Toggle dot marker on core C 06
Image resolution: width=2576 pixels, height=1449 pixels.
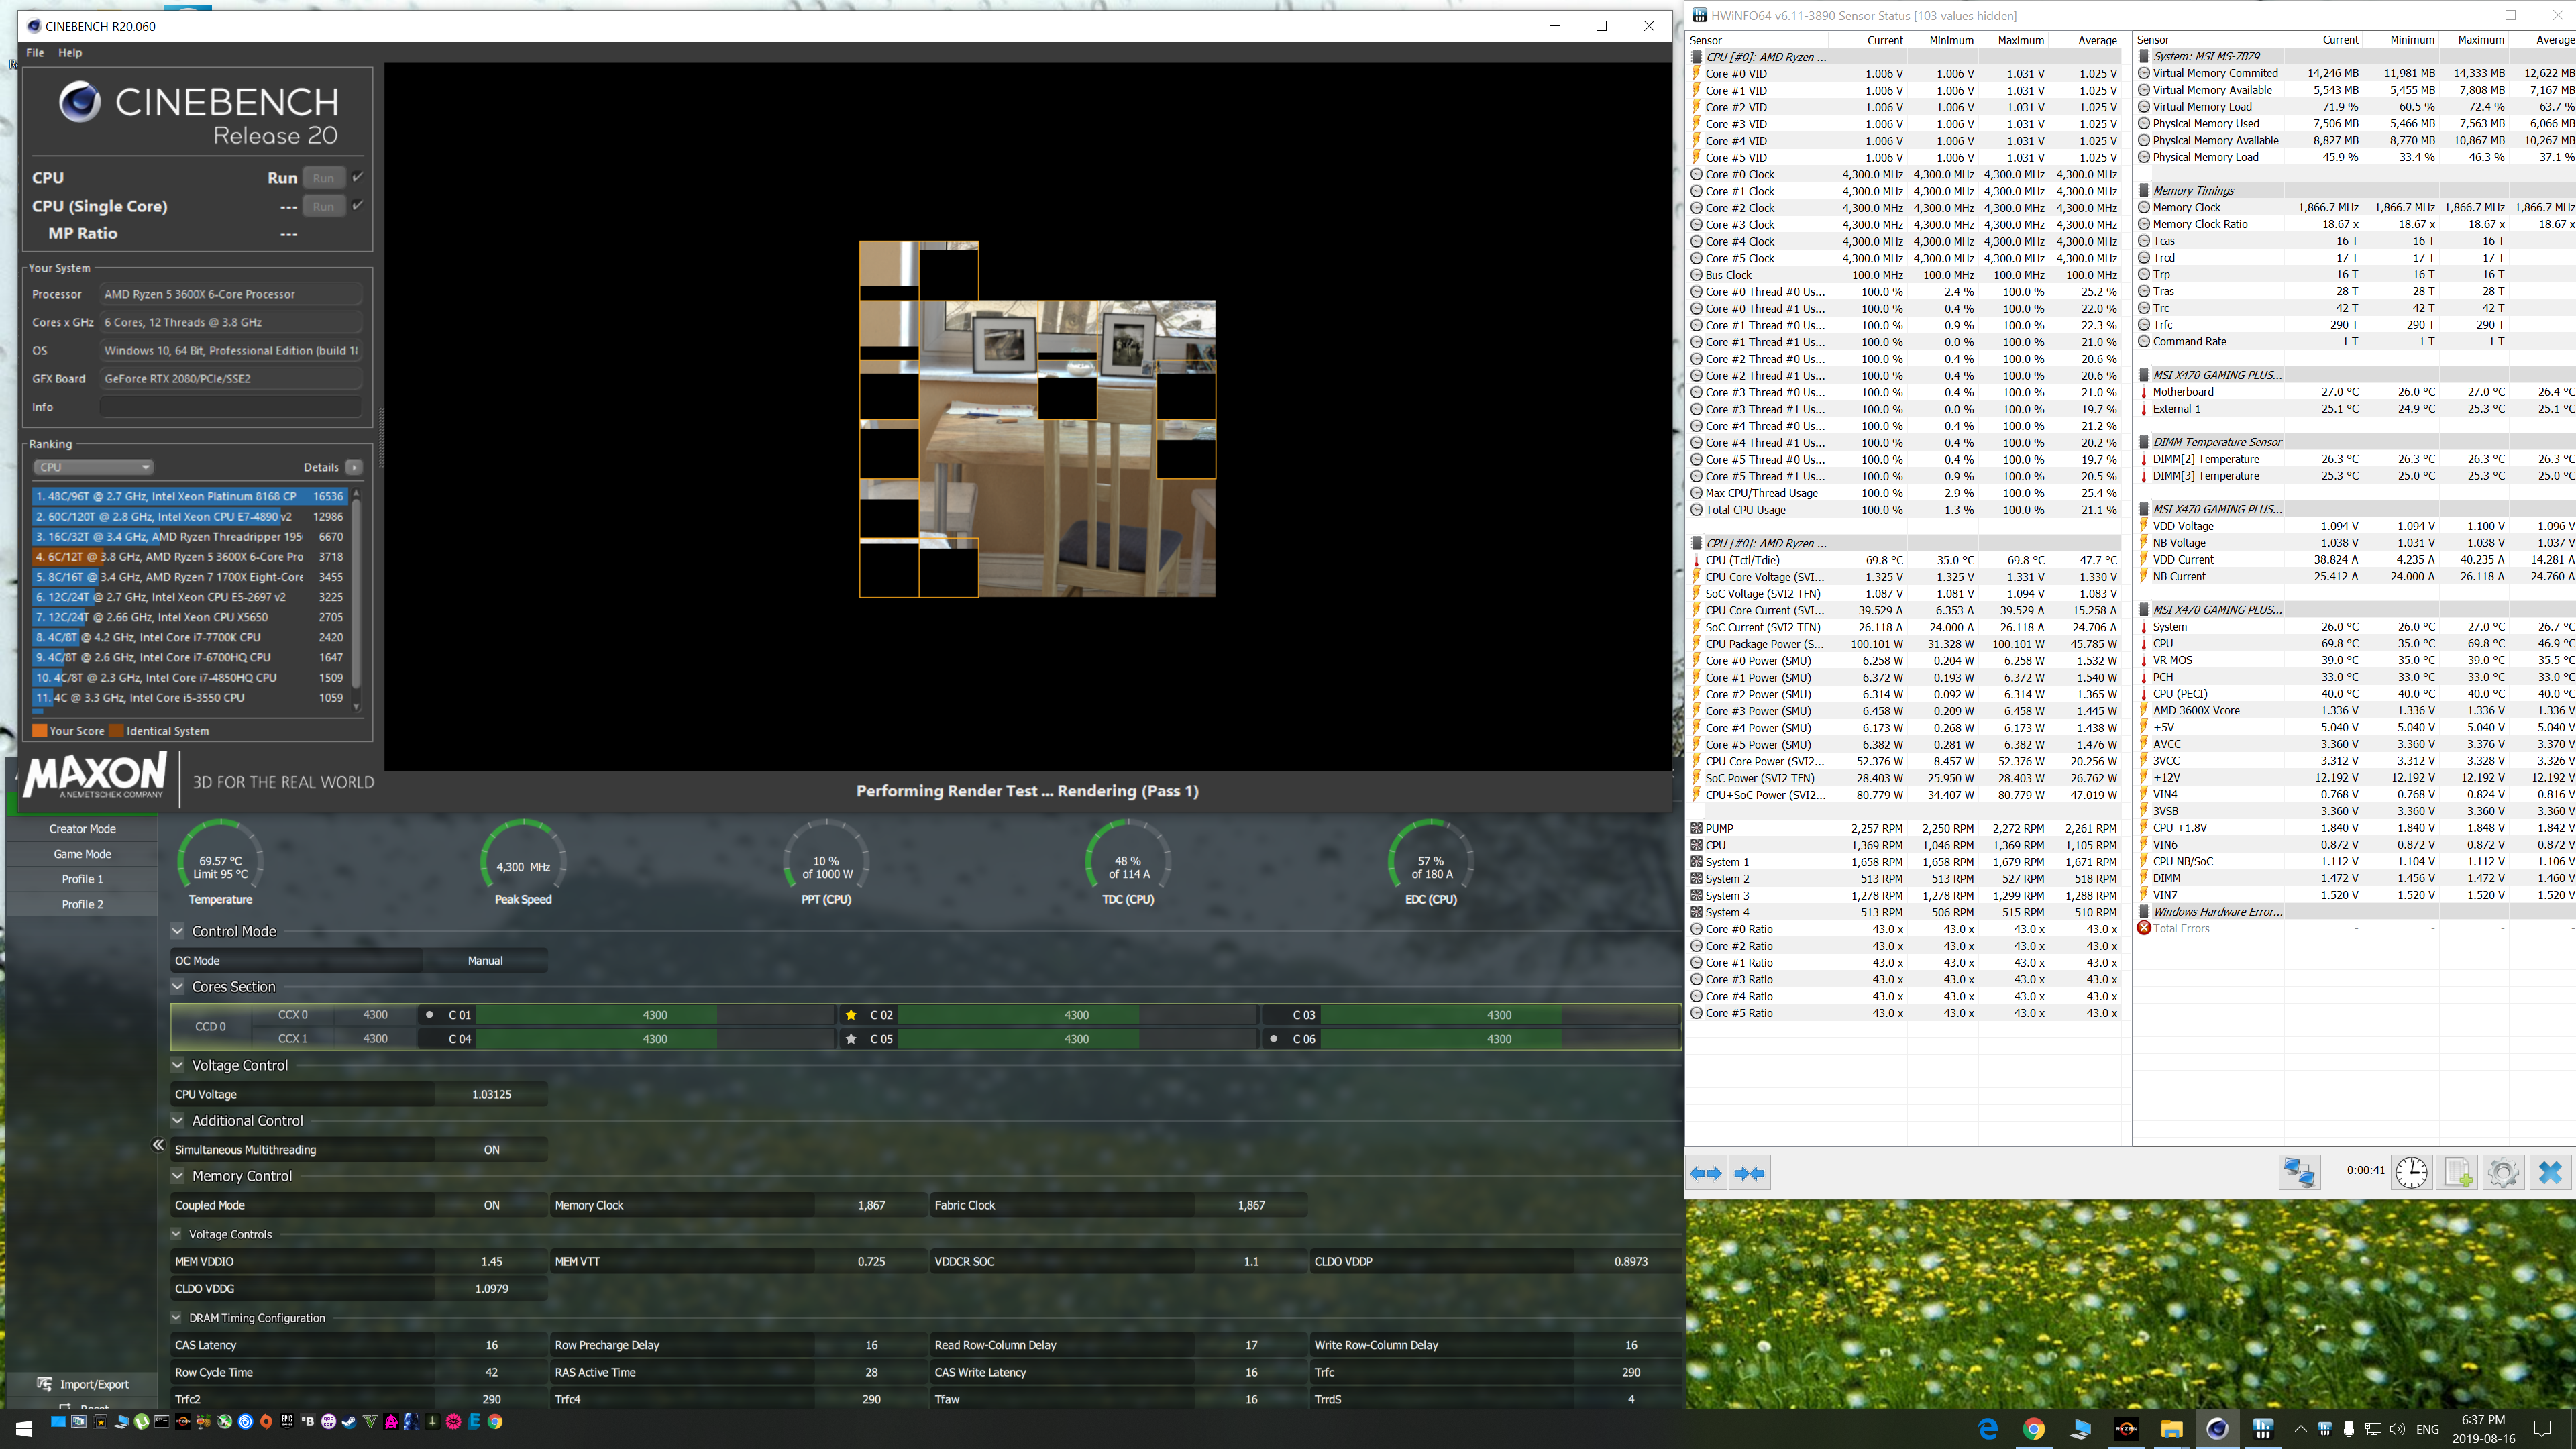click(1273, 1039)
